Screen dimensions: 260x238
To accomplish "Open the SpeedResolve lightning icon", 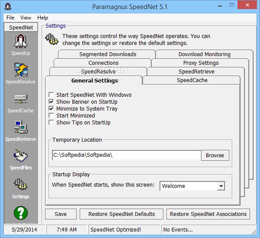I will (21, 70).
